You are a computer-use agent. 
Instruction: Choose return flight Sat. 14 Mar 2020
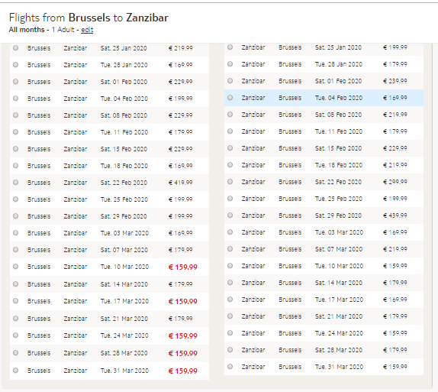[x=230, y=283]
